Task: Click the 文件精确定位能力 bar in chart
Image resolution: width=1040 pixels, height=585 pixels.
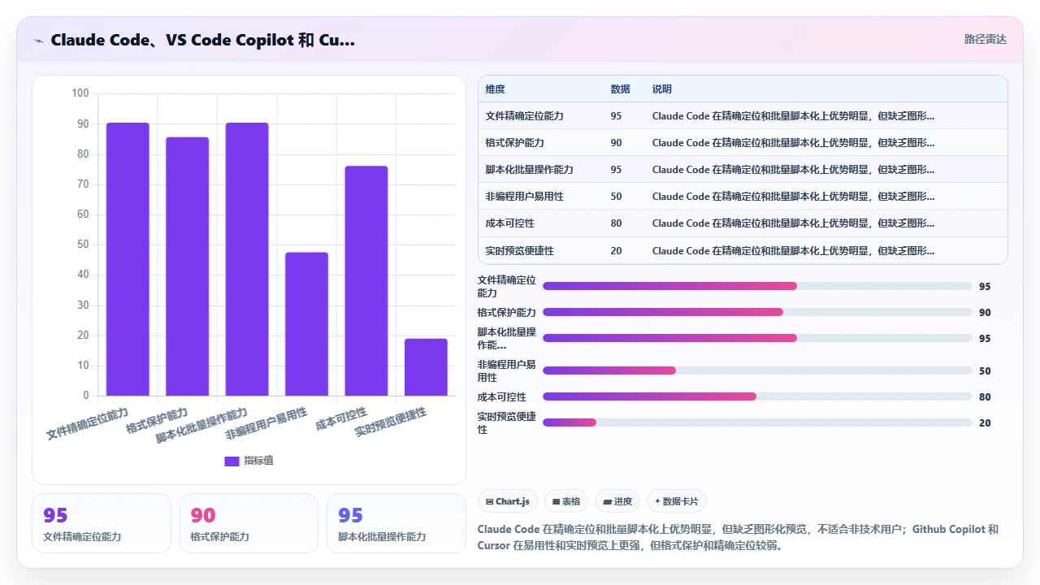Action: [x=128, y=259]
